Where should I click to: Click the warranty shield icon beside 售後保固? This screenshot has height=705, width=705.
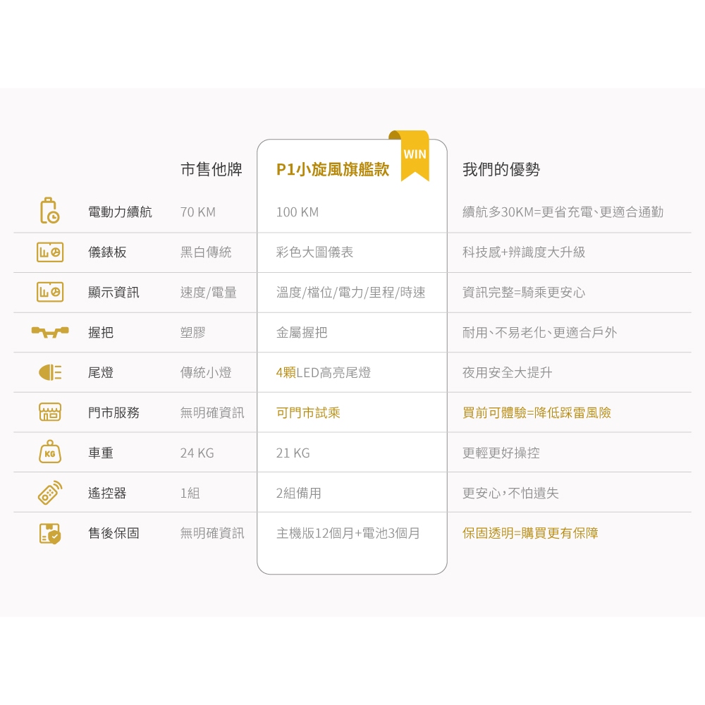(x=50, y=533)
